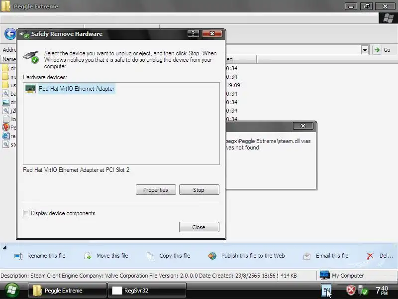Choose Copy this file
This screenshot has height=299, width=398.
175,256
